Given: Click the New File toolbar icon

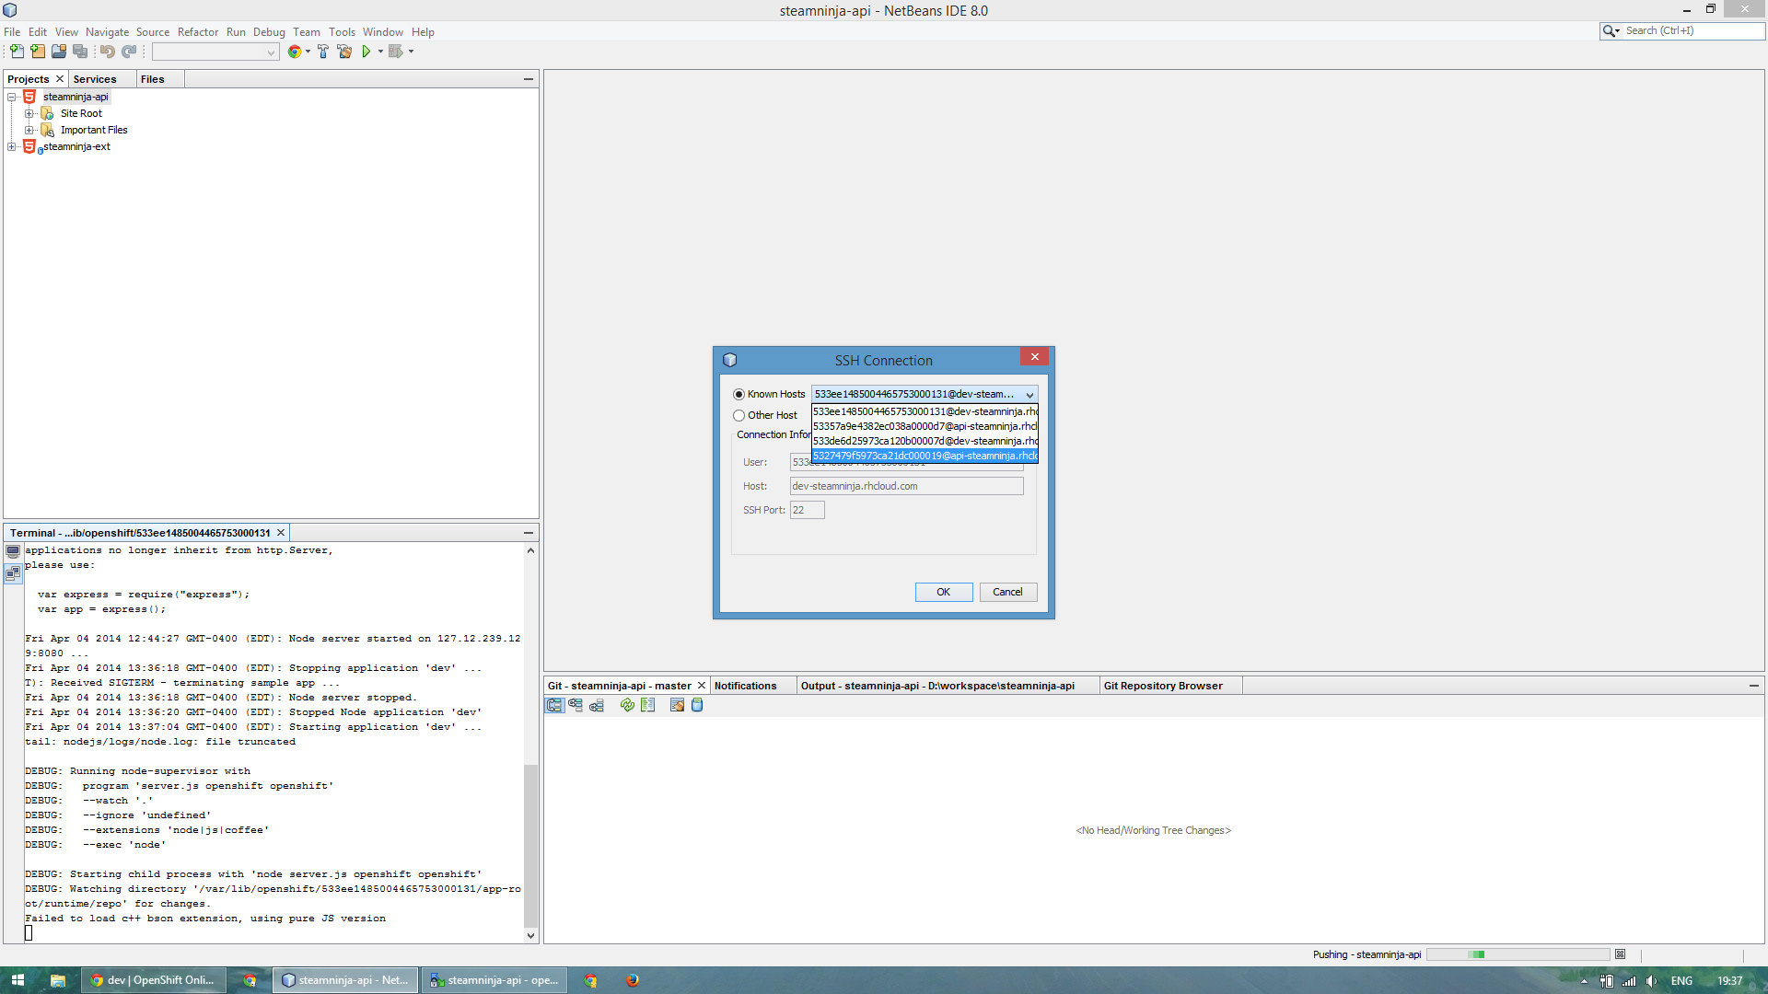Looking at the screenshot, I should click(x=17, y=52).
